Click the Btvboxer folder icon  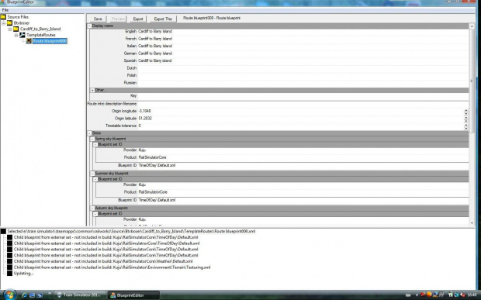(9, 23)
